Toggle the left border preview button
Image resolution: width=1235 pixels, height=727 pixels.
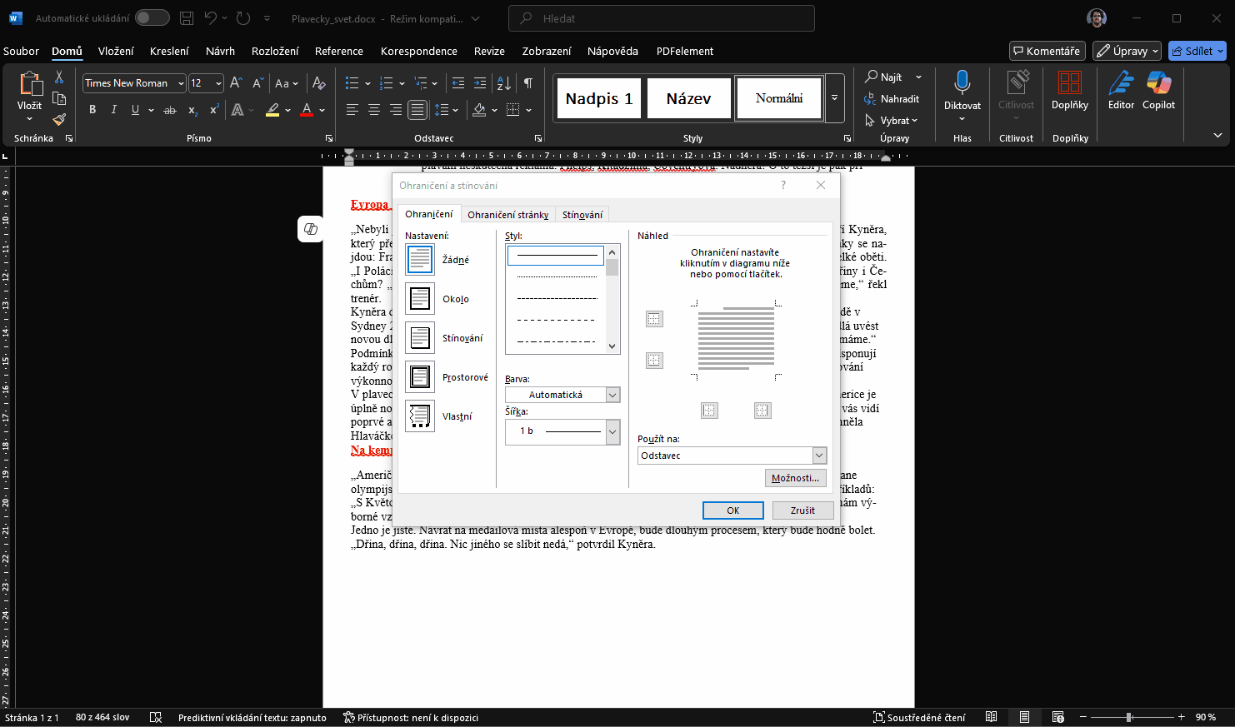point(709,411)
